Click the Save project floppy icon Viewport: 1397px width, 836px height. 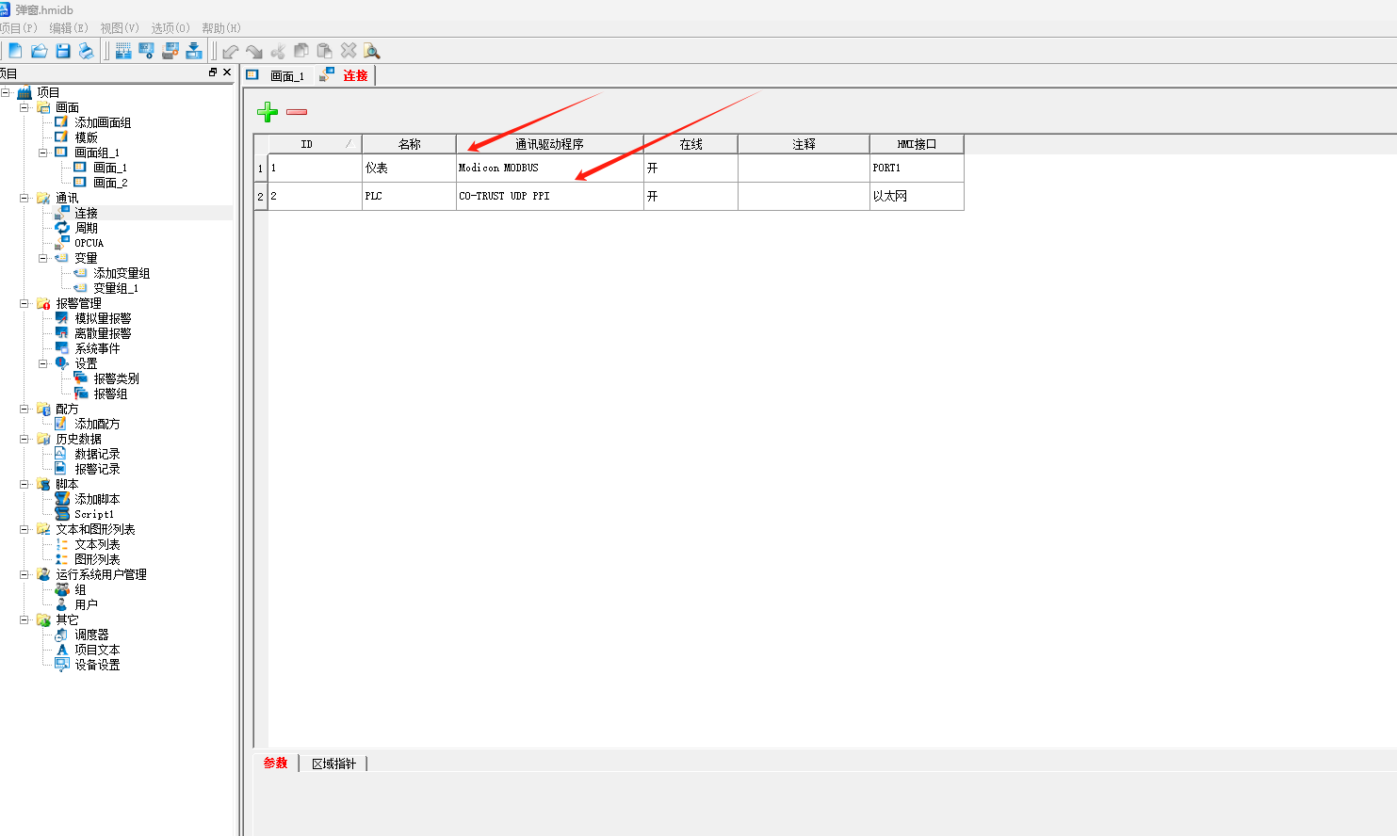63,51
